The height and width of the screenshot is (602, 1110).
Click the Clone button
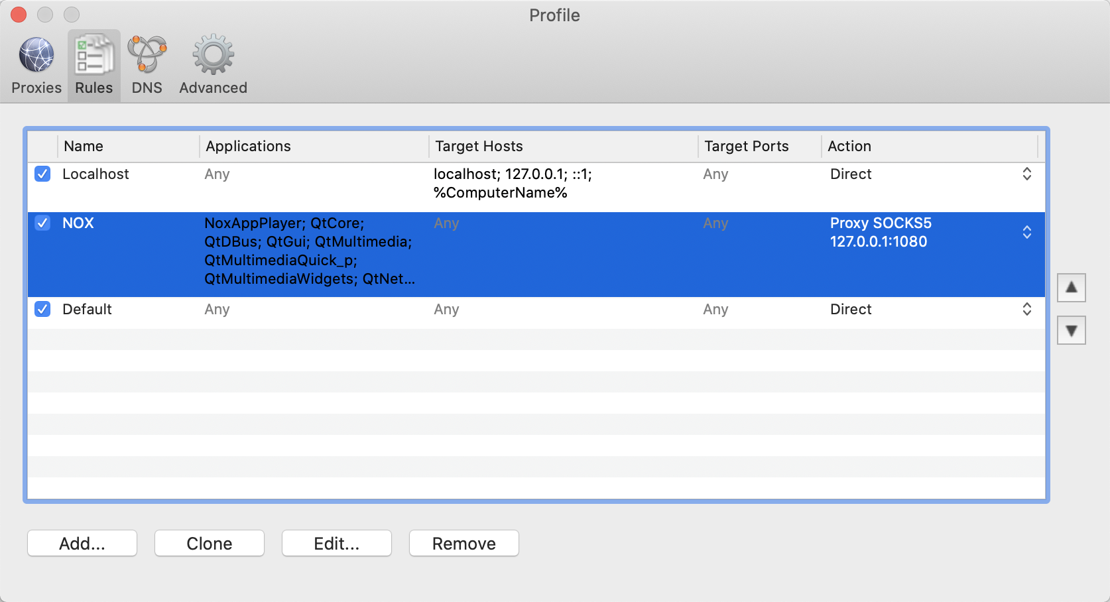(x=210, y=544)
